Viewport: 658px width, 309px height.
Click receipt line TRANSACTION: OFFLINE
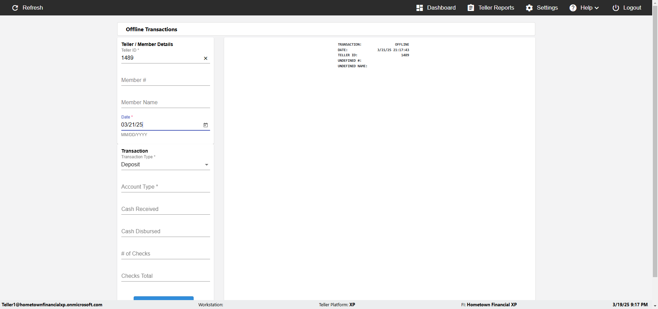(x=373, y=45)
